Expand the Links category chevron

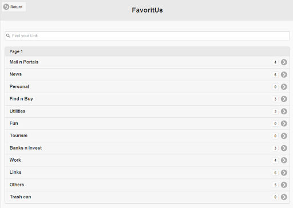point(284,173)
